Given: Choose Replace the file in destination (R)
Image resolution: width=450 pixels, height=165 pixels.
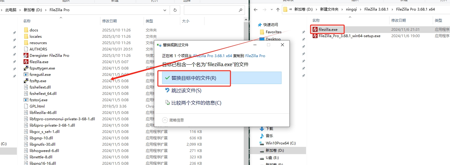Looking at the screenshot, I should pyautogui.click(x=222, y=78).
